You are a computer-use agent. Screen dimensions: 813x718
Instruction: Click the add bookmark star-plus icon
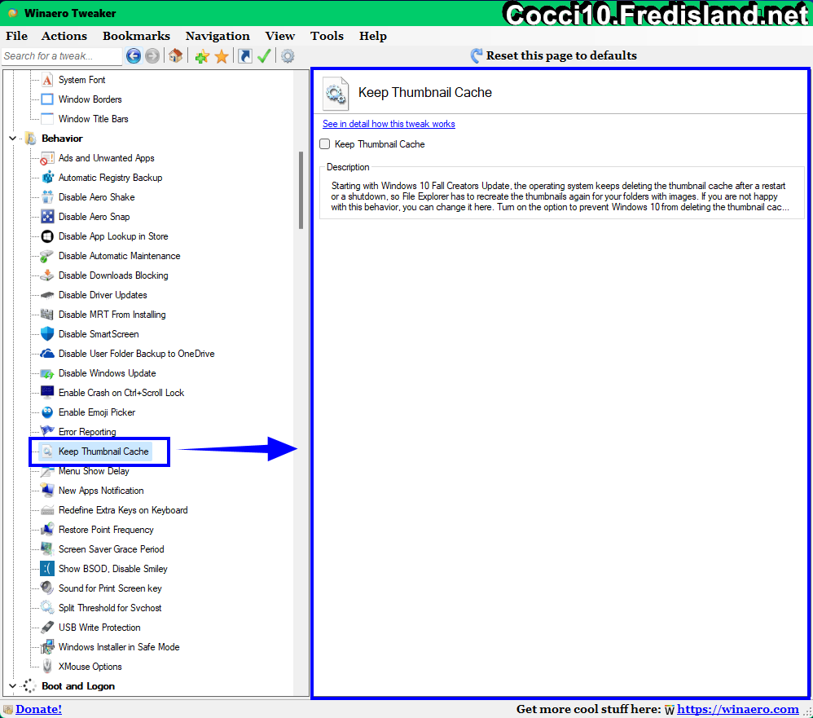[202, 56]
